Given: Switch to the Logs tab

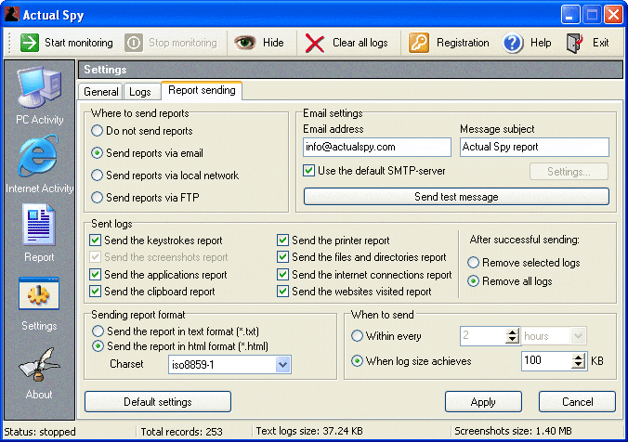Looking at the screenshot, I should [140, 92].
